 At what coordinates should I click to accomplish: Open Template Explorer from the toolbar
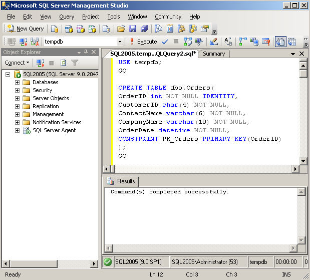193,29
